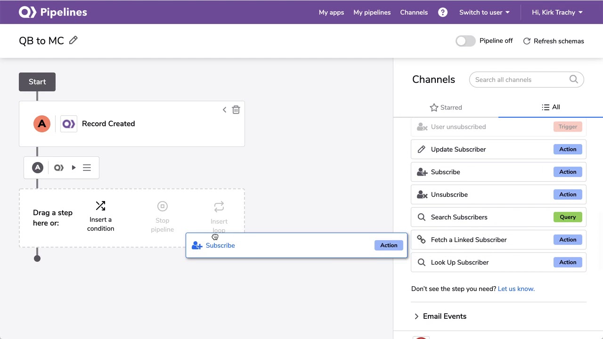The height and width of the screenshot is (339, 603).
Task: Click the orange A badge in Record Created
Action: (42, 124)
